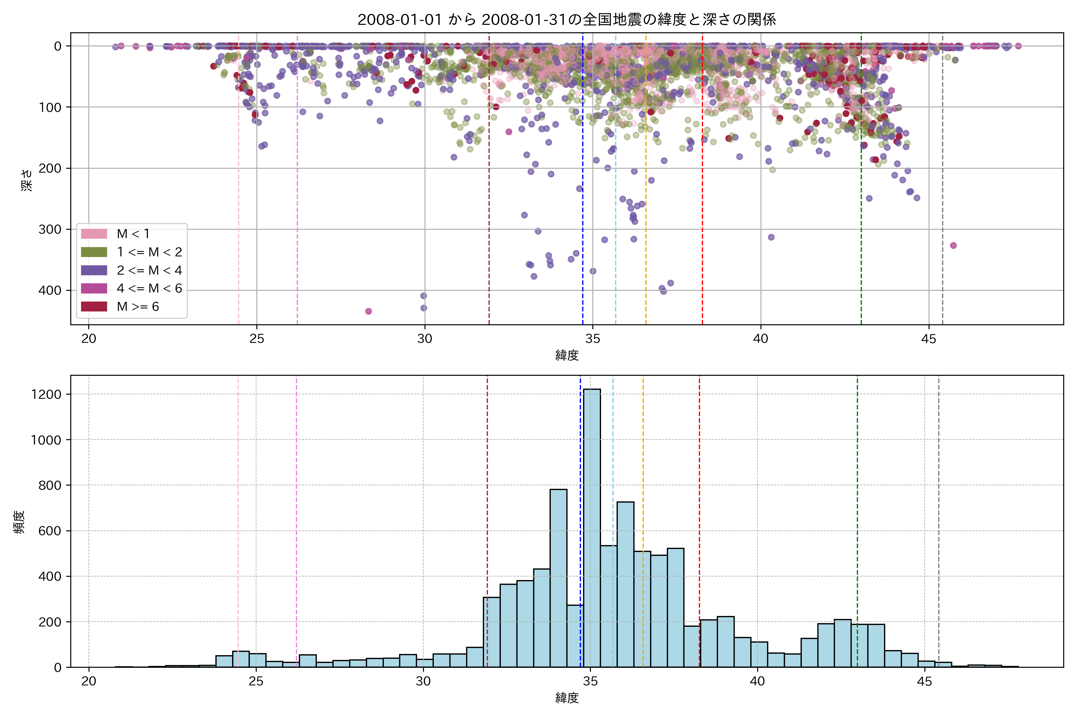Click the isolated magenta point near depth 435
1077x718 pixels.
[x=369, y=311]
